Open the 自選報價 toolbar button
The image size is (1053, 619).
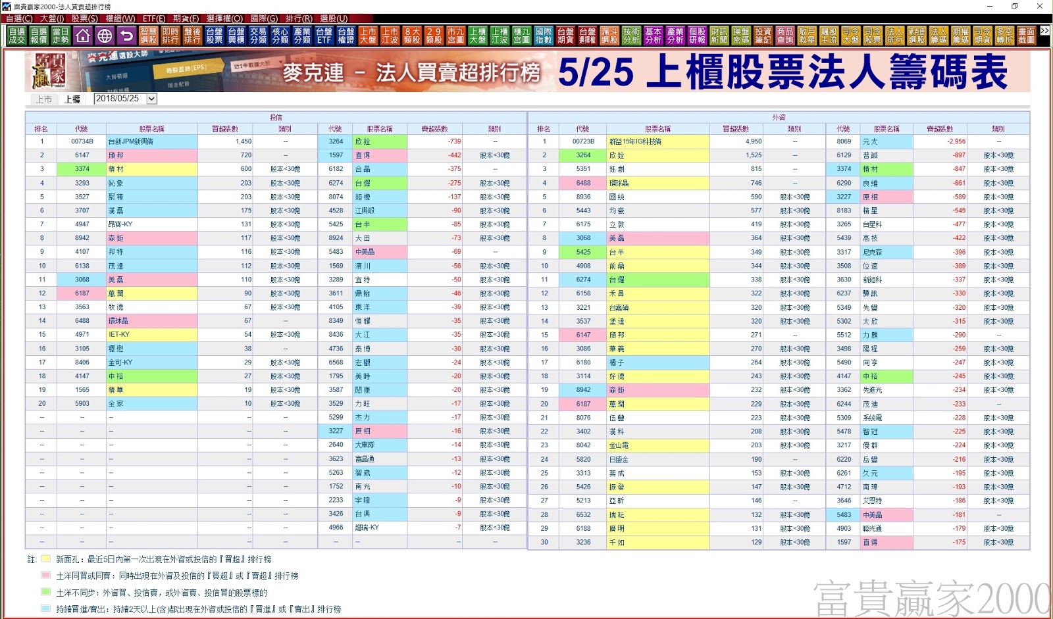pyautogui.click(x=39, y=36)
